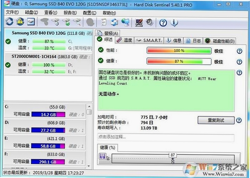250x178 pixels.
Task: Click the speaker sound toolbar icon
Action: click(x=150, y=22)
